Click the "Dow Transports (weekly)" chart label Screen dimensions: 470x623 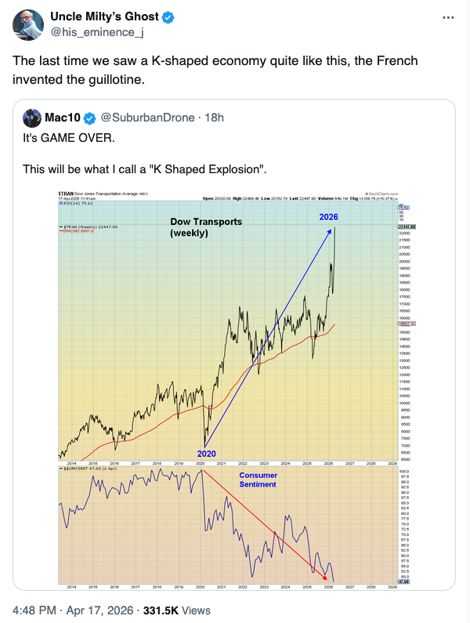(x=205, y=227)
